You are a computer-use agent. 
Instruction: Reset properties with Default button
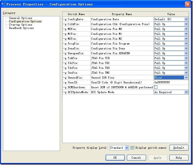coord(179,148)
